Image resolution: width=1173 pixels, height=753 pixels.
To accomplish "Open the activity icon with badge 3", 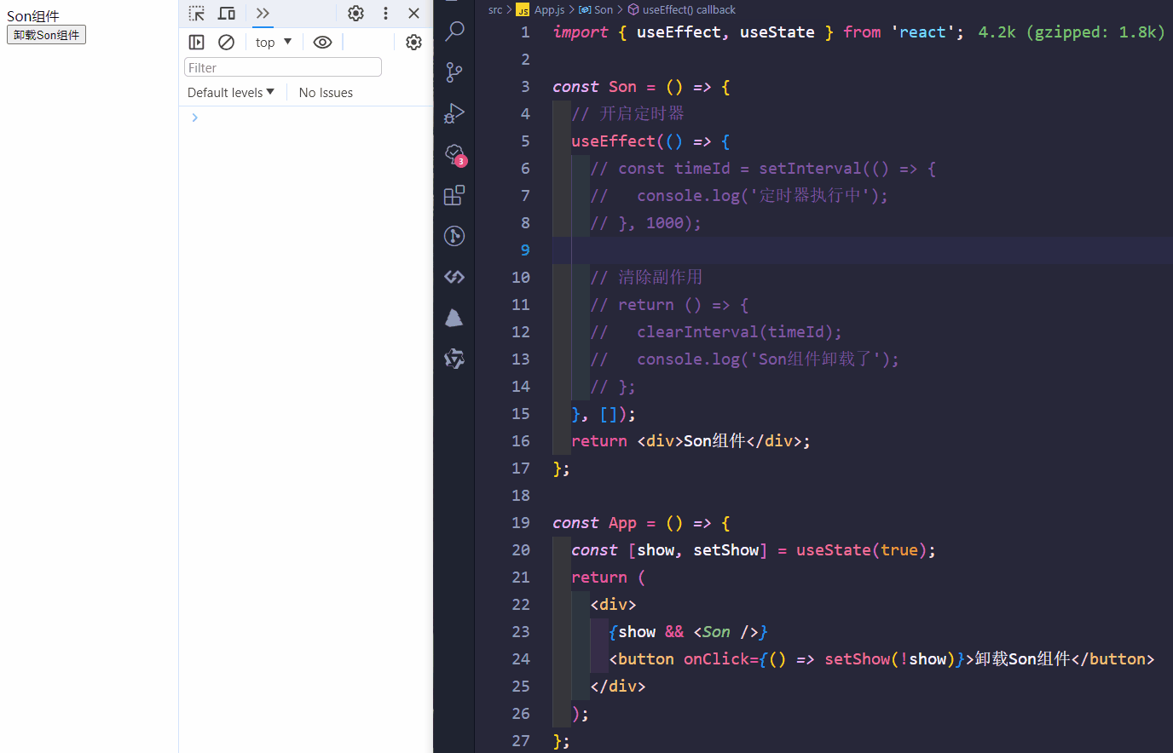I will click(454, 154).
